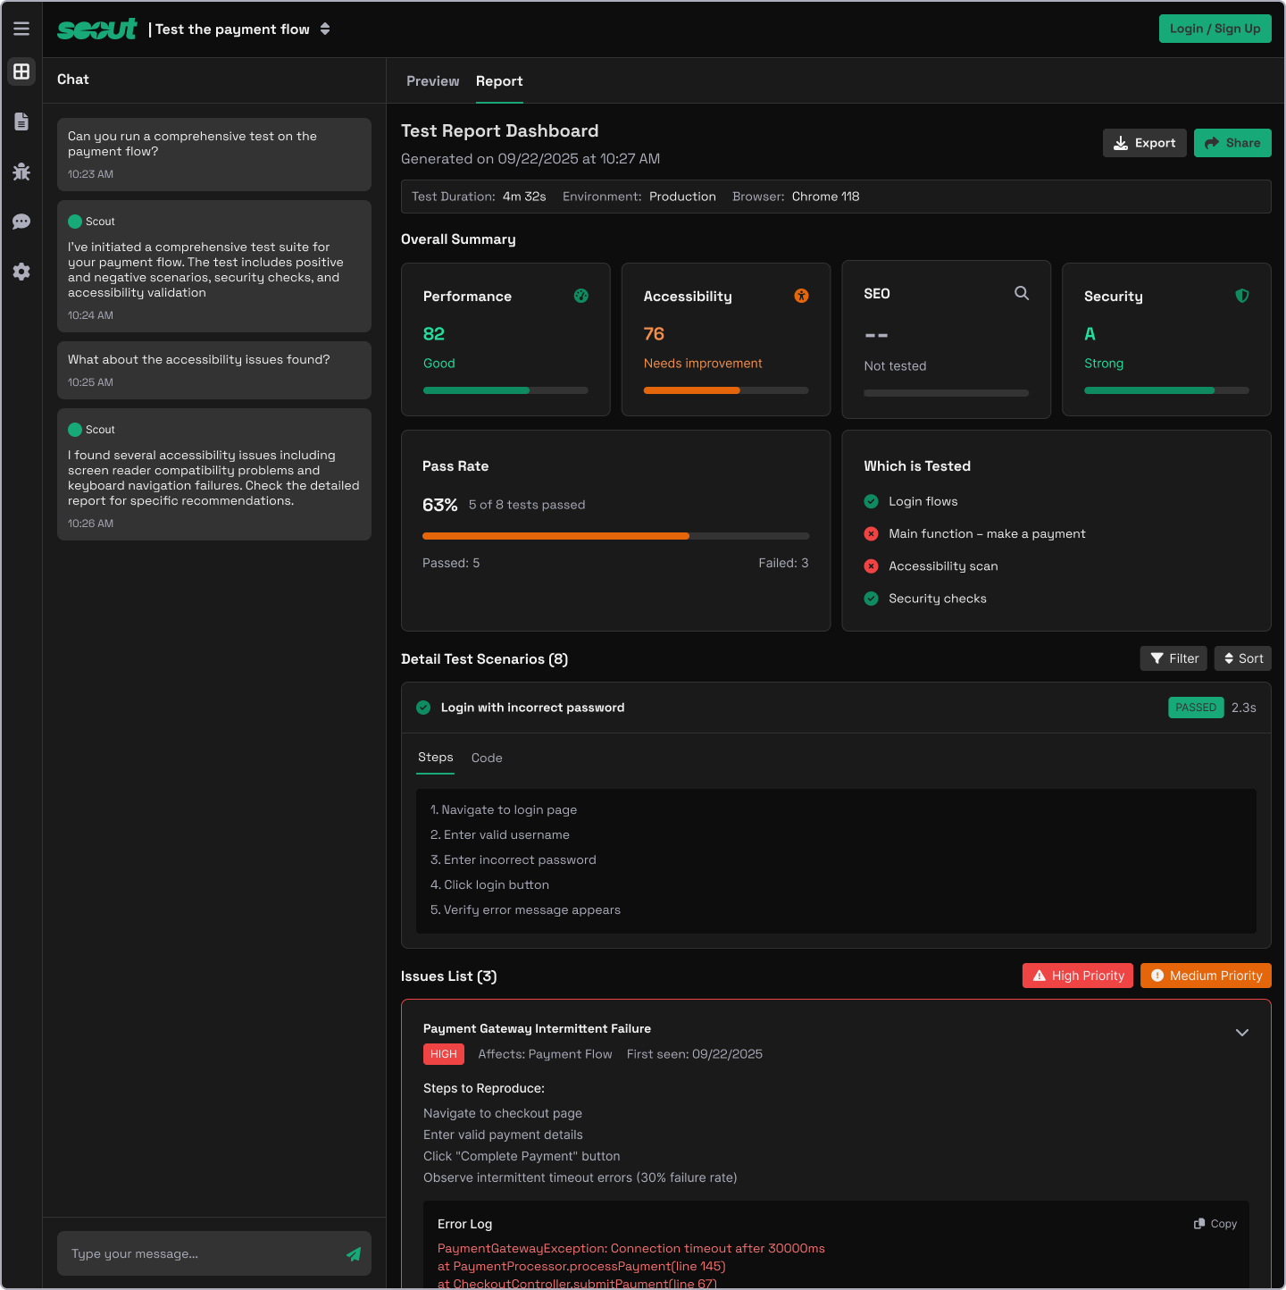Switch to the Code tab
The height and width of the screenshot is (1290, 1286).
tap(487, 758)
